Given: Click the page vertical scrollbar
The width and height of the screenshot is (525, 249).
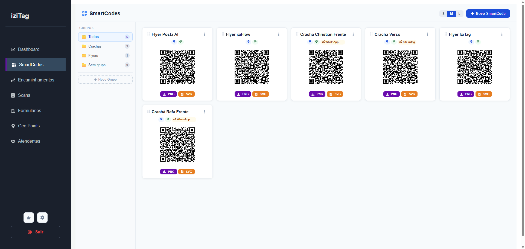Looking at the screenshot, I should [x=523, y=120].
